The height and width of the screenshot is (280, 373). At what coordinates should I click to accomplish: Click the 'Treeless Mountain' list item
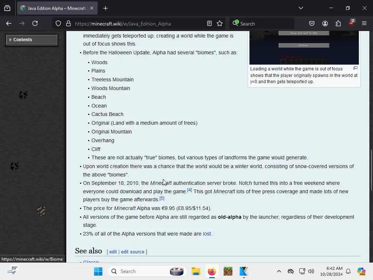(113, 79)
